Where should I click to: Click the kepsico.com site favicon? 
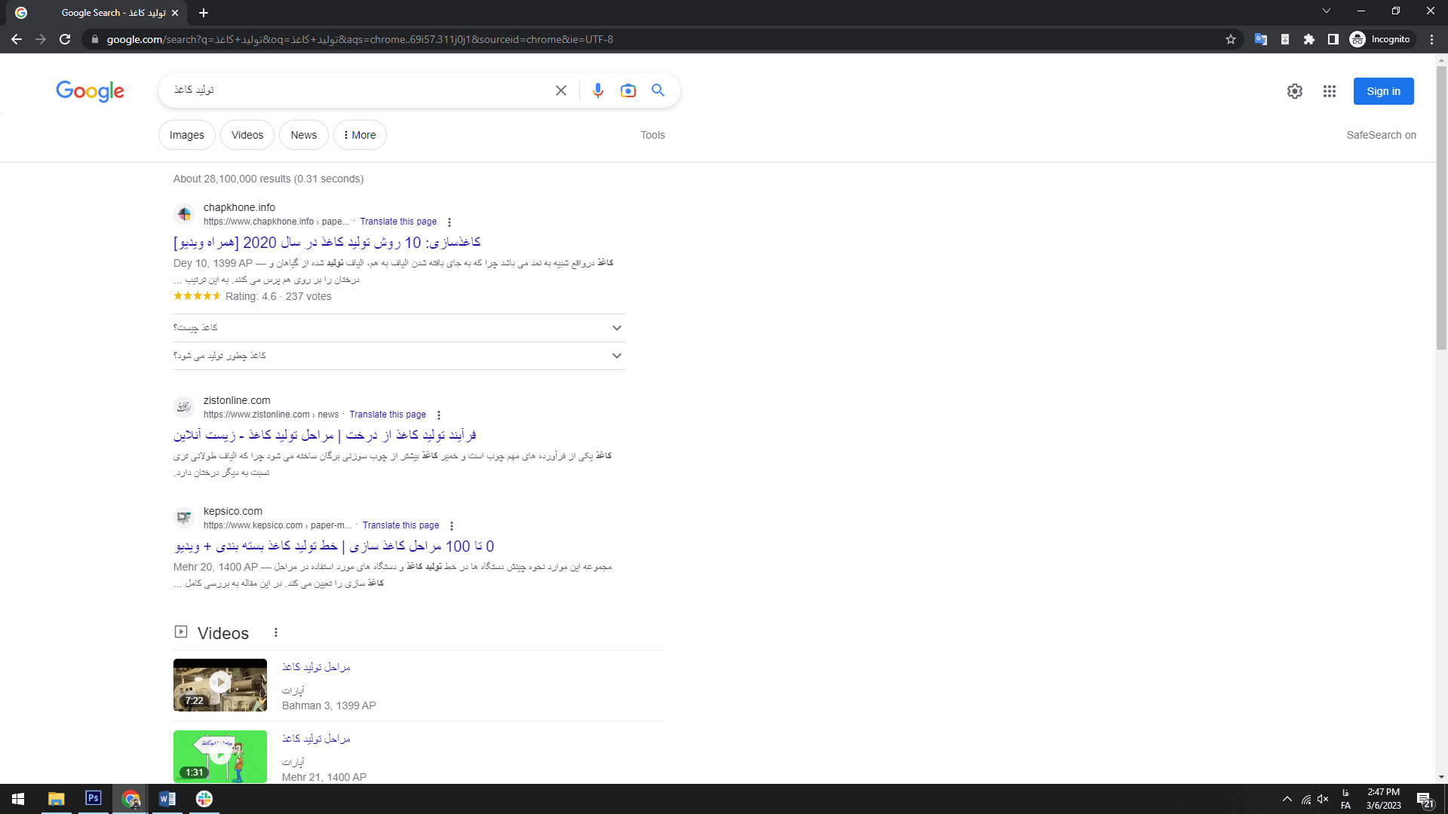(x=184, y=518)
